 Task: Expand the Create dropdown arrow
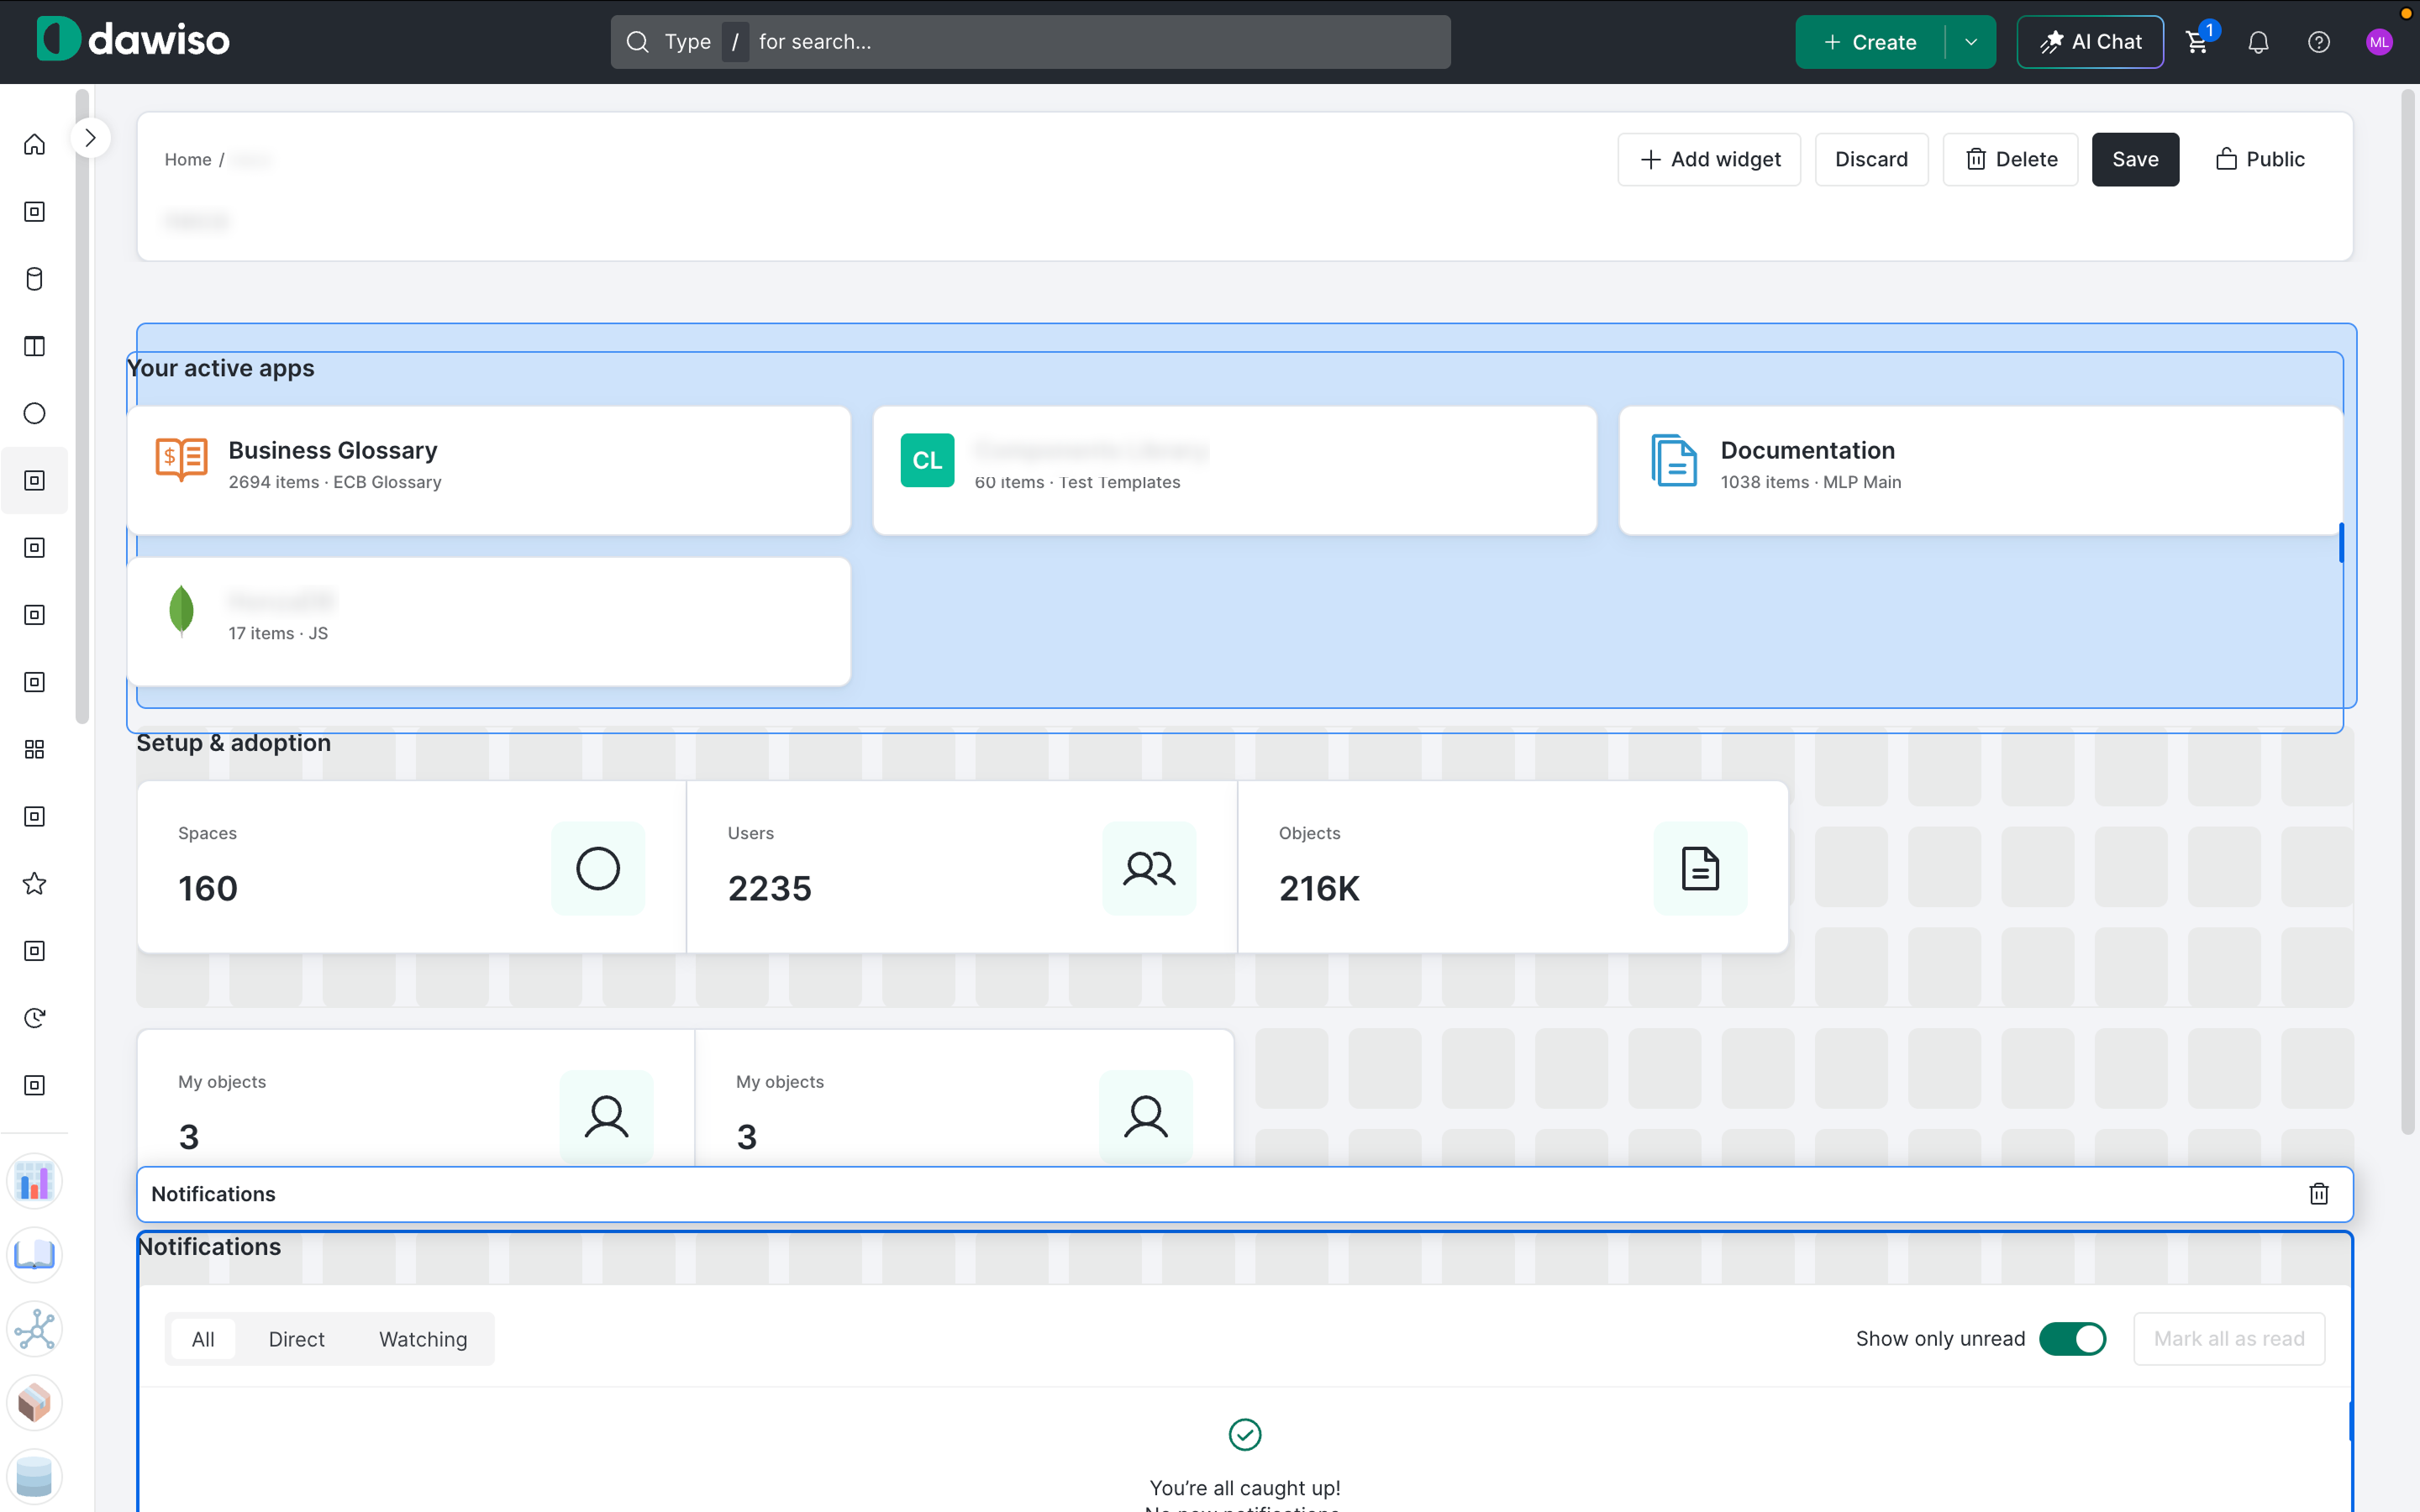(1971, 42)
